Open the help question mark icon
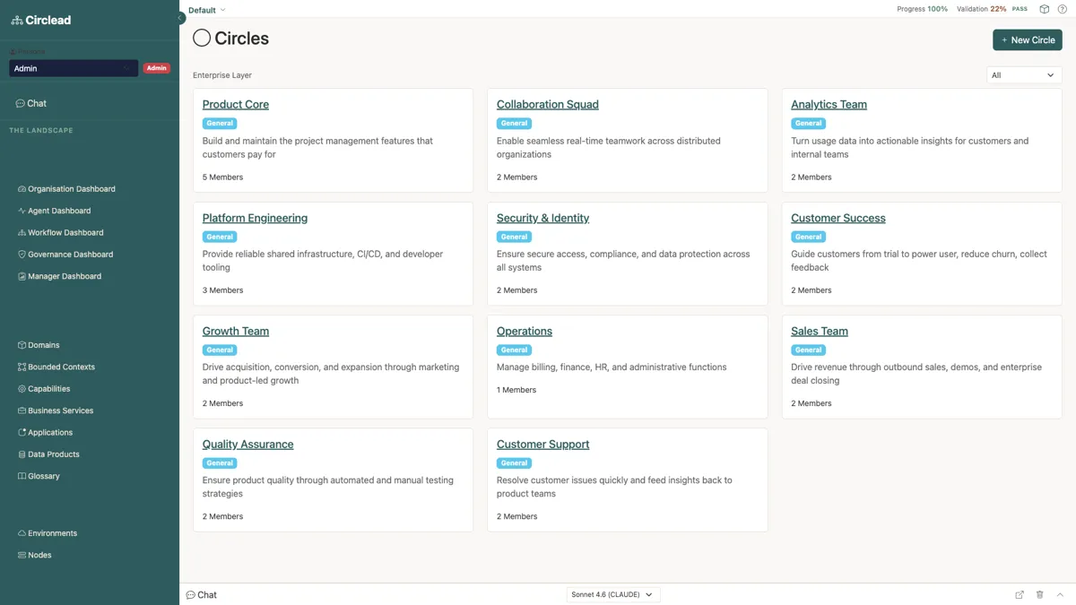 (1061, 9)
